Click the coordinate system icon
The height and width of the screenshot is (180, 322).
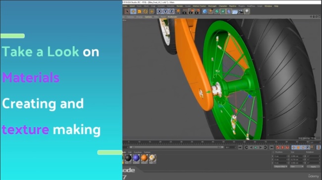178,11
